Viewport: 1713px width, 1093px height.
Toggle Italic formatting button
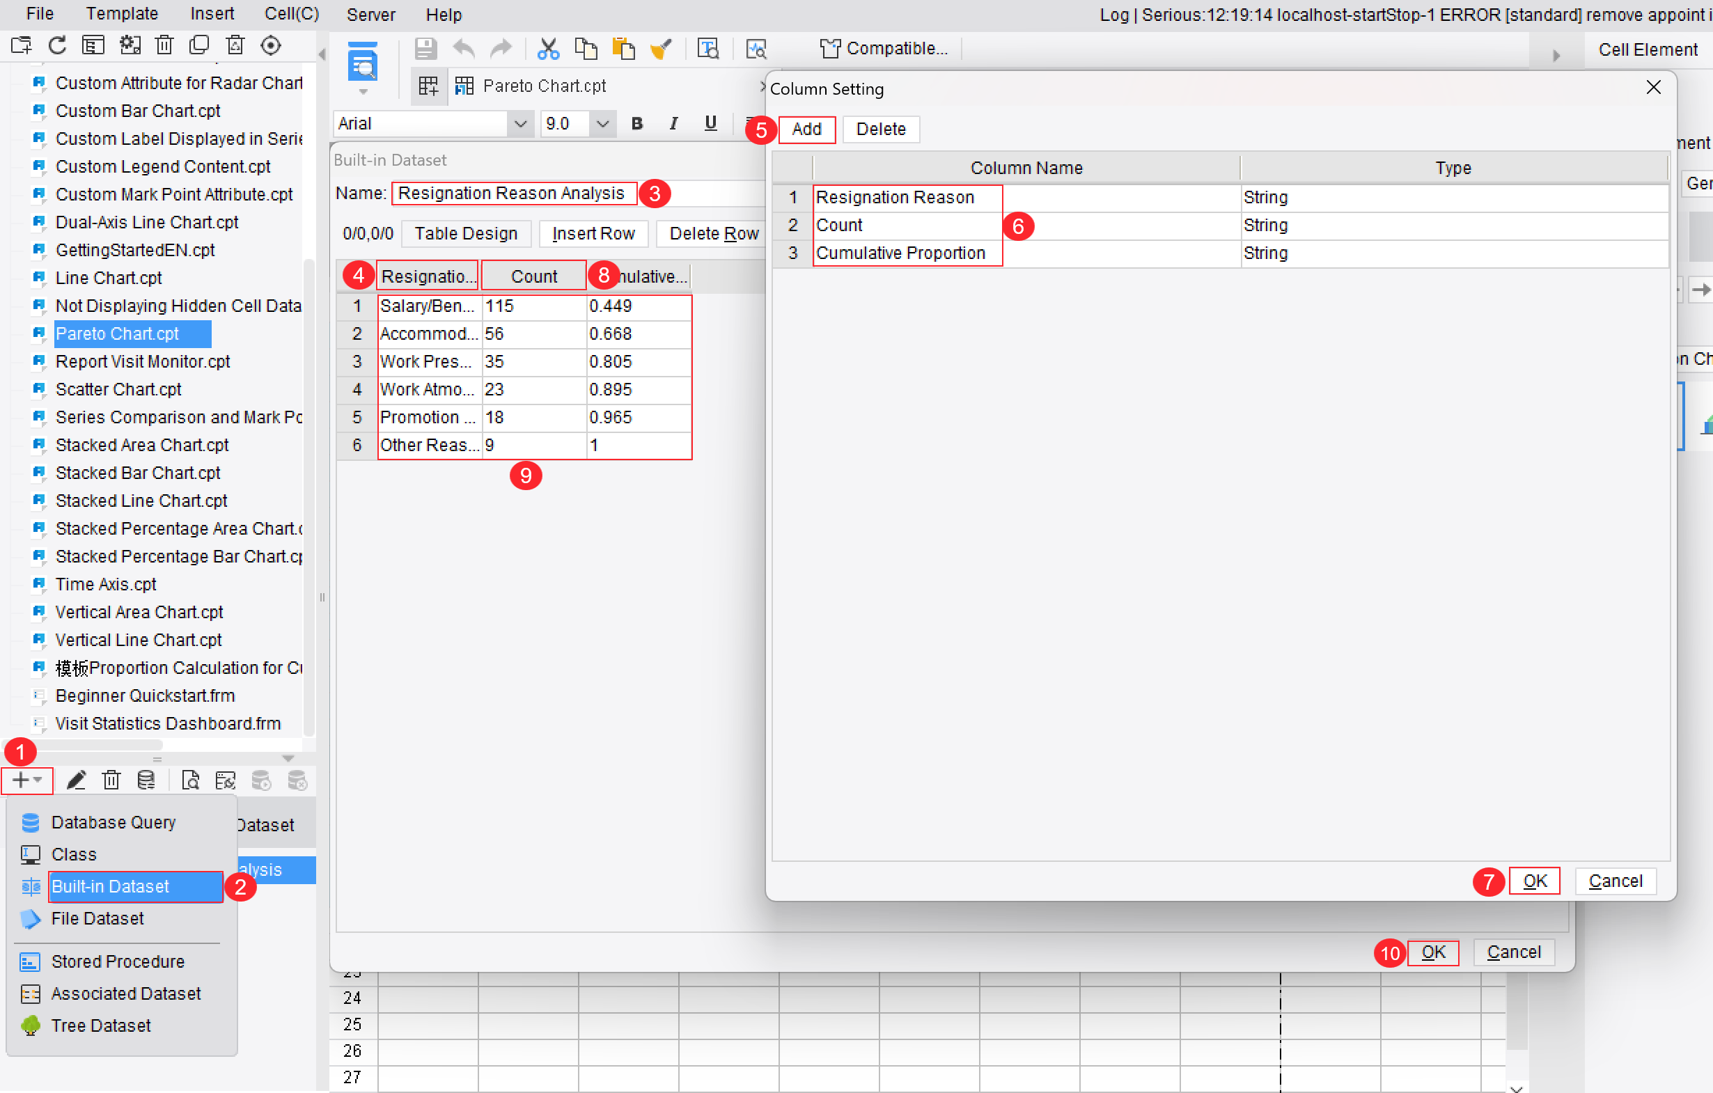point(673,123)
